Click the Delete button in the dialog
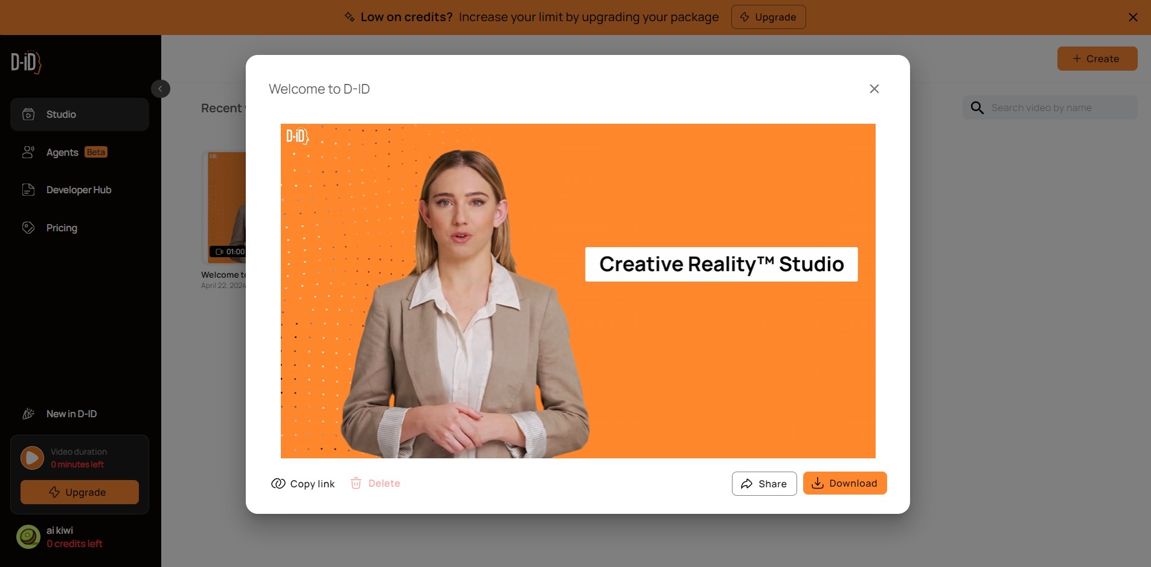This screenshot has height=567, width=1151. [375, 483]
